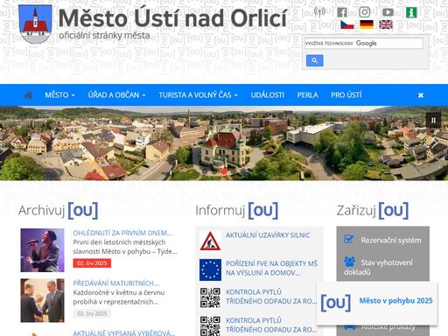Click the panoramic city banner image
The image size is (448, 336).
[x=224, y=143]
